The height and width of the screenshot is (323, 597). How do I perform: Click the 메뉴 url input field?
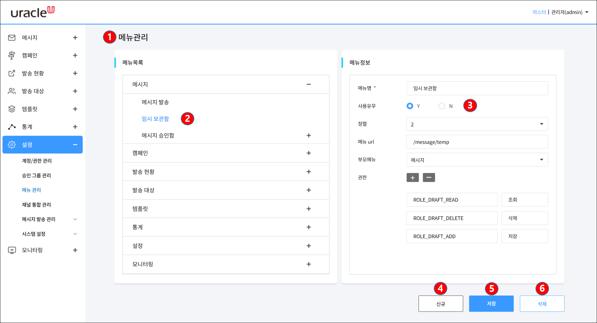[x=477, y=142]
